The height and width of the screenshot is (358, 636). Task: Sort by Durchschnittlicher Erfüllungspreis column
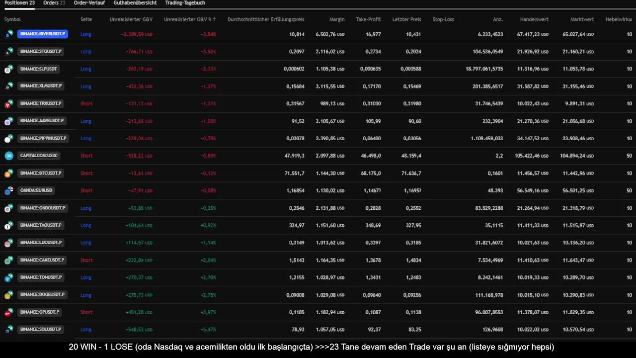point(266,19)
